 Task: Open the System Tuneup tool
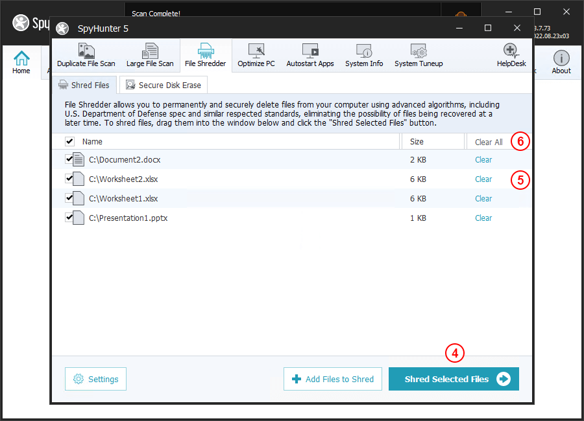(418, 56)
